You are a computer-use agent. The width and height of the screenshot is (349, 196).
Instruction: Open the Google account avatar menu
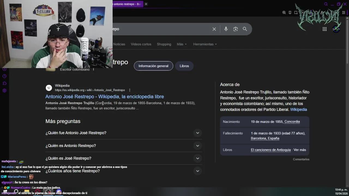pos(336,29)
